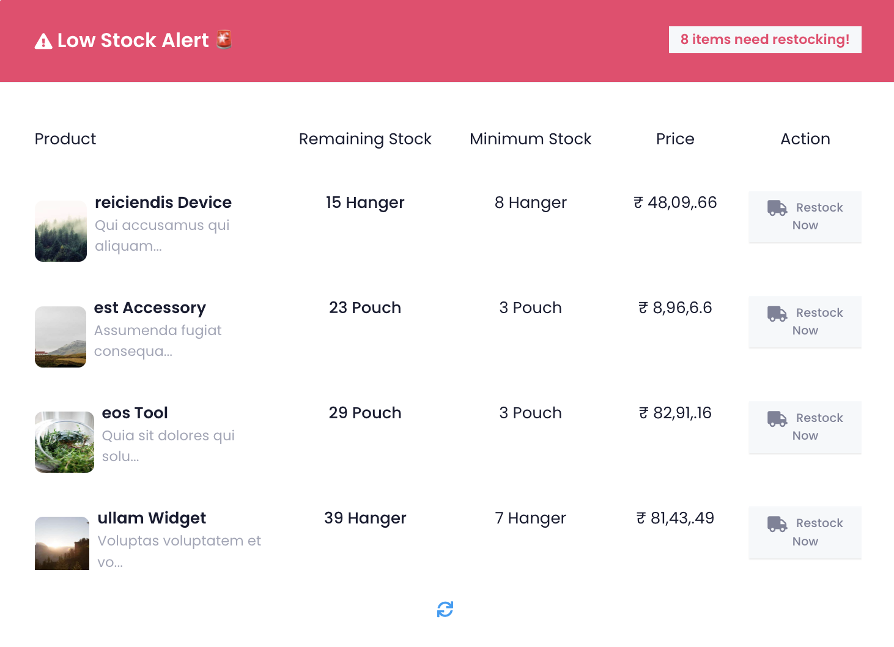The height and width of the screenshot is (647, 894).
Task: Click truck icon in est Accessory row
Action: click(x=777, y=313)
